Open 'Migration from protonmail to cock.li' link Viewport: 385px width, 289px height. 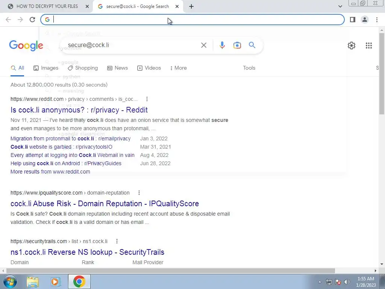click(70, 138)
